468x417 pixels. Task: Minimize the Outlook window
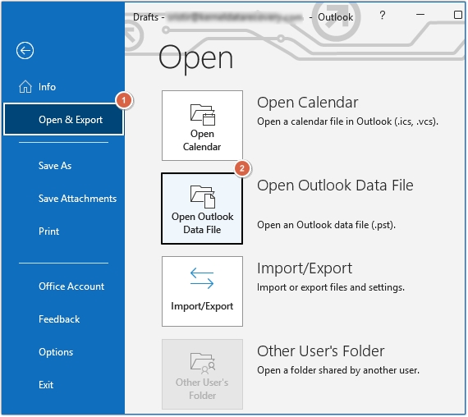pos(420,14)
